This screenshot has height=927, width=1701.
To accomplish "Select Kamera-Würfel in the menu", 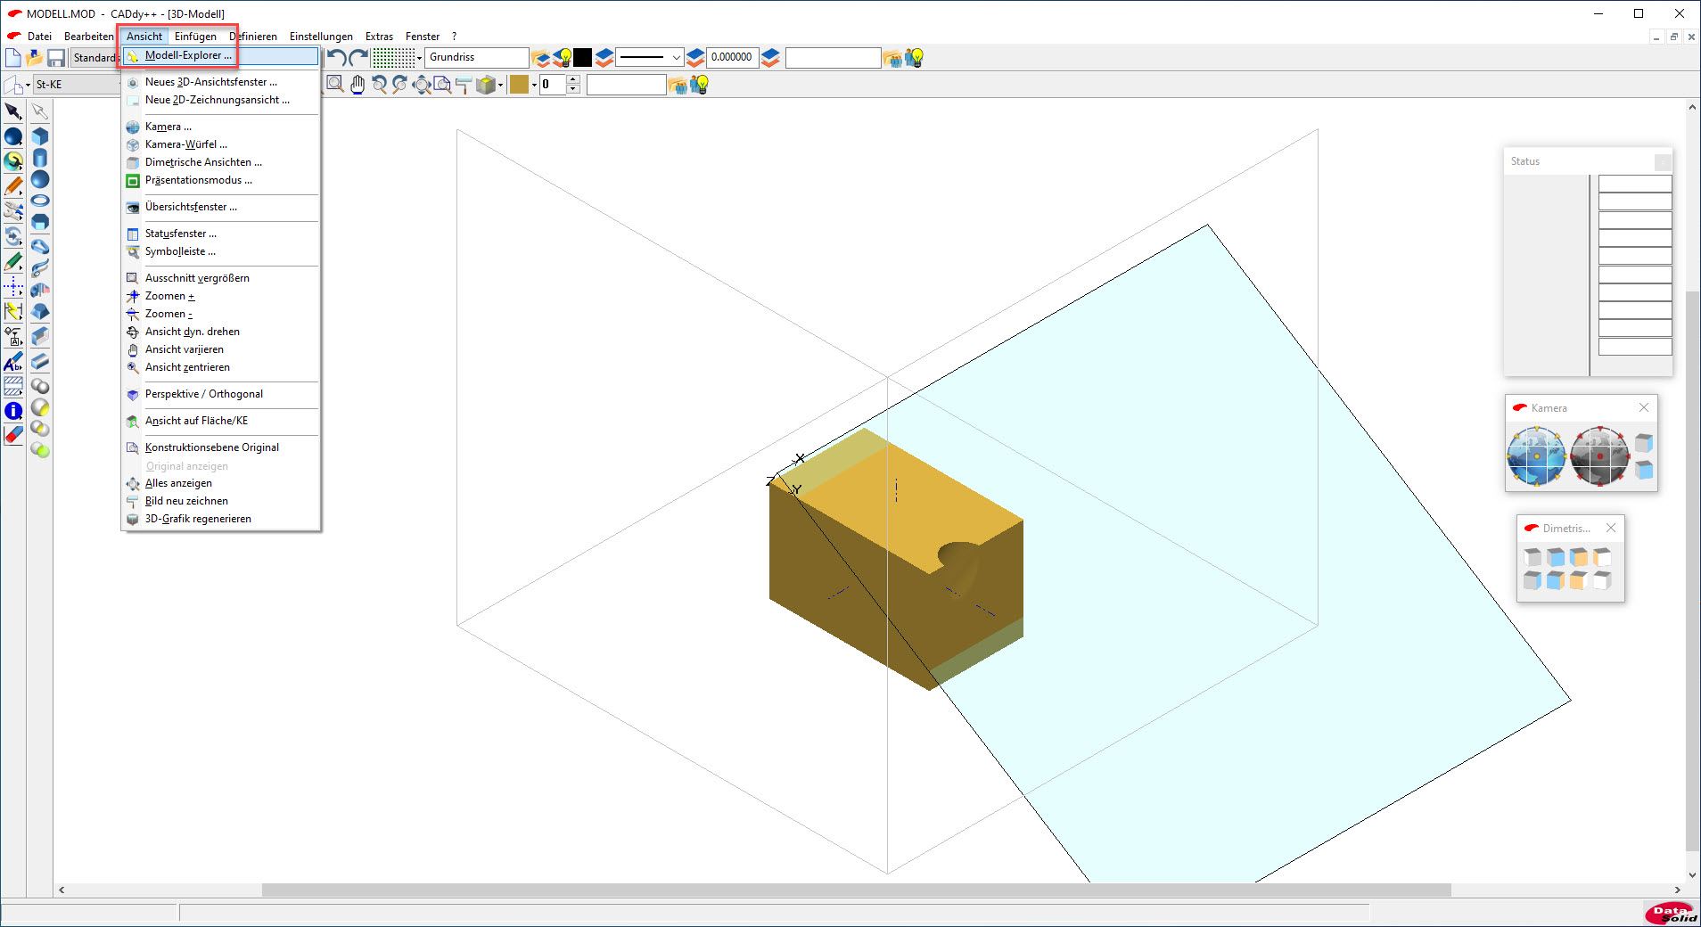I will click(x=220, y=144).
